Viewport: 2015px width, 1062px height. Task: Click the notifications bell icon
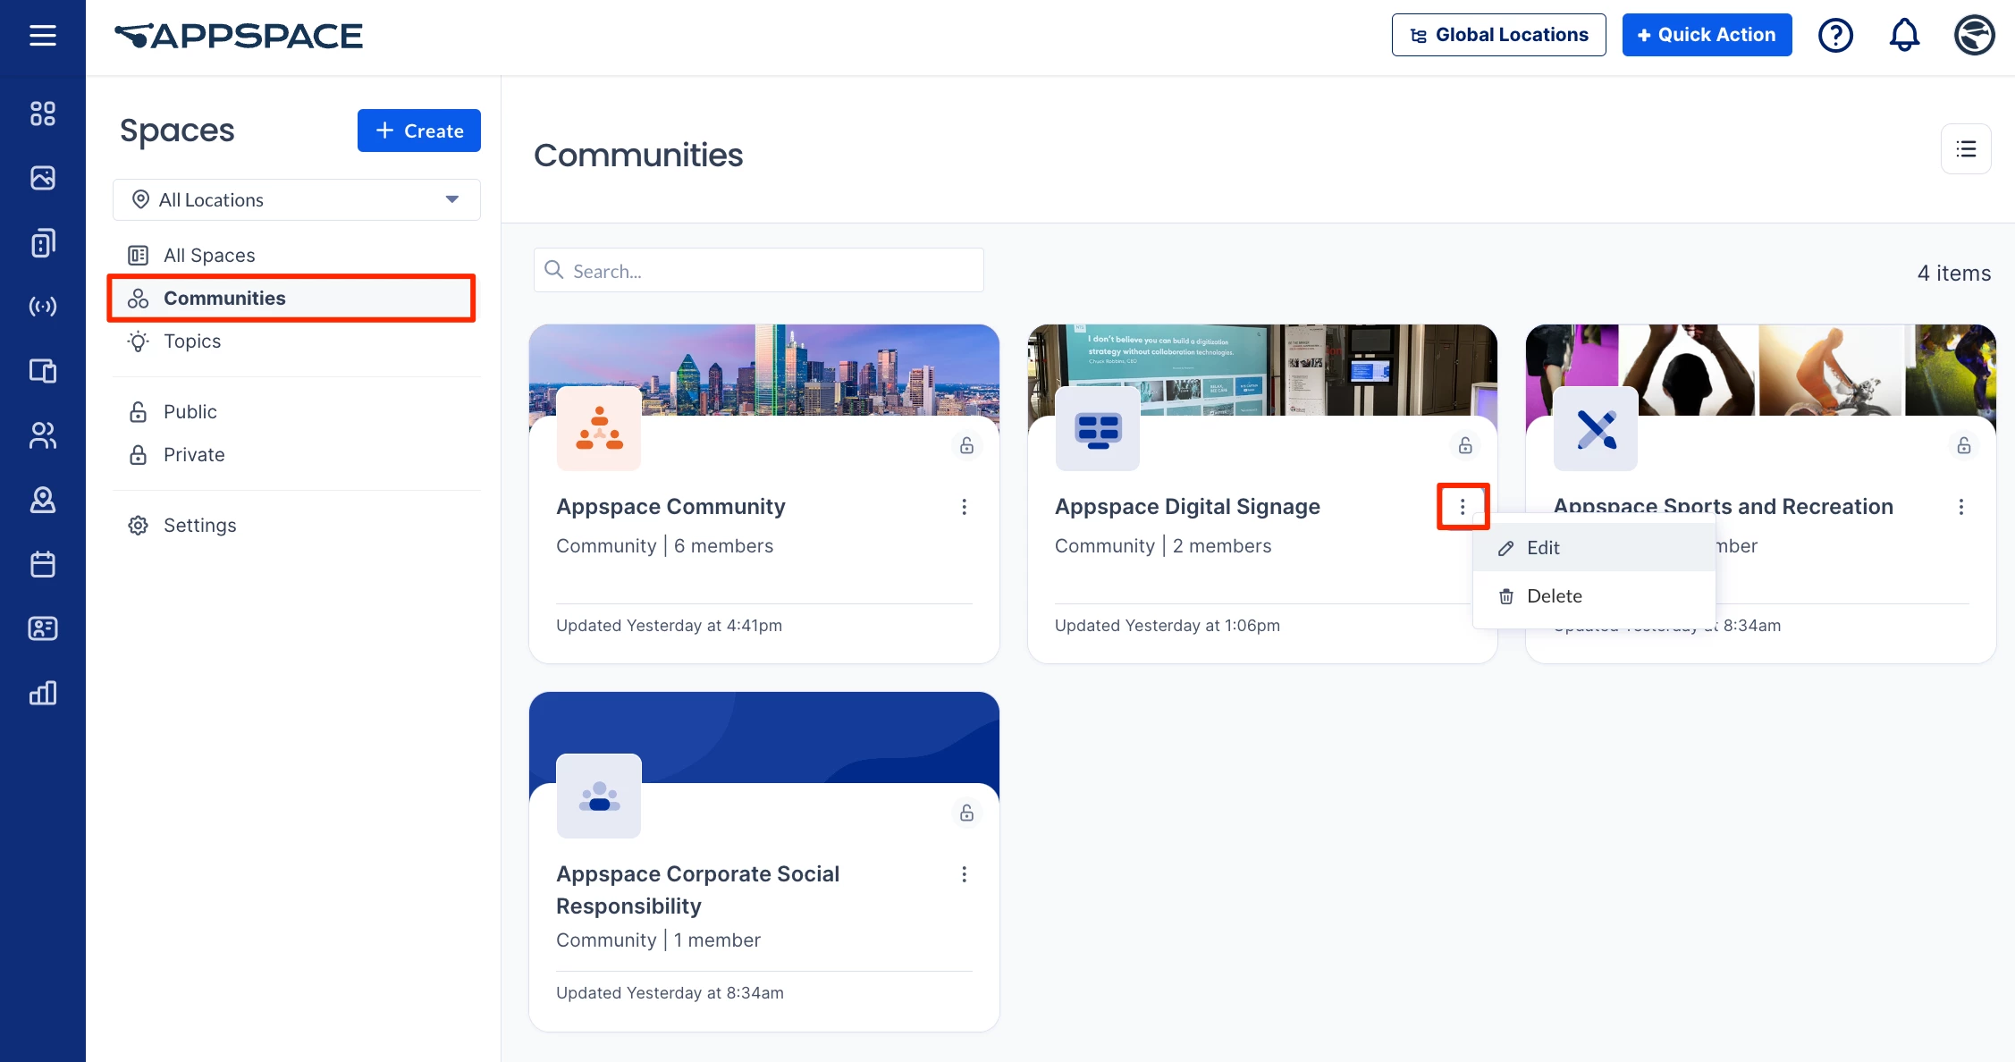pos(1904,36)
